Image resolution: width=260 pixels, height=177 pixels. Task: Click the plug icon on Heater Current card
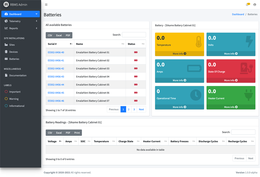pos(248,95)
